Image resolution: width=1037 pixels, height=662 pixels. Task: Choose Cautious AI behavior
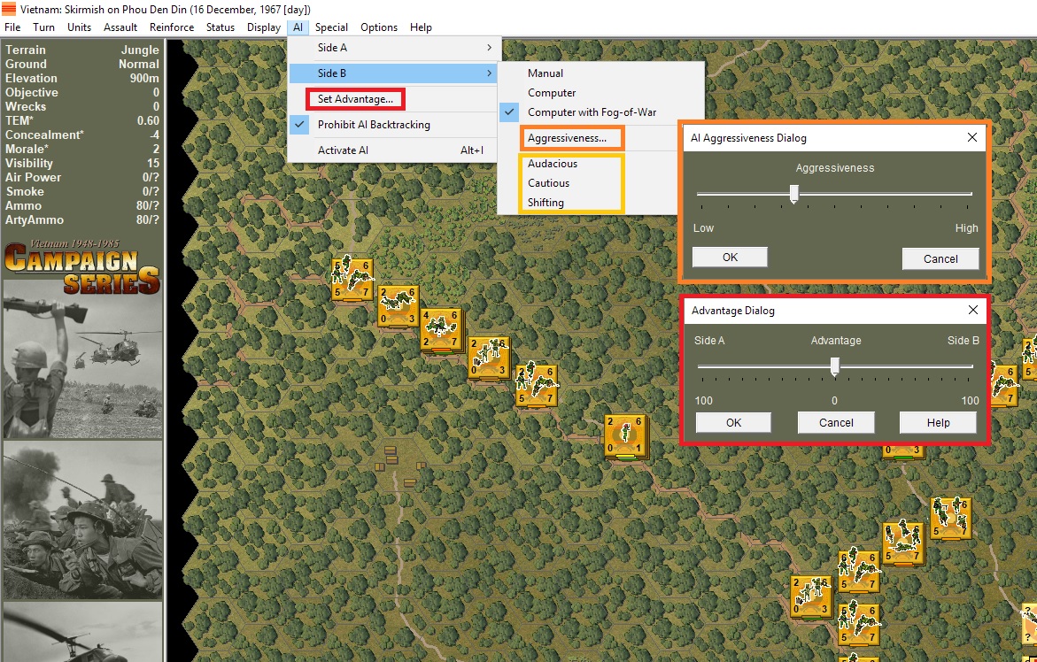tap(548, 183)
